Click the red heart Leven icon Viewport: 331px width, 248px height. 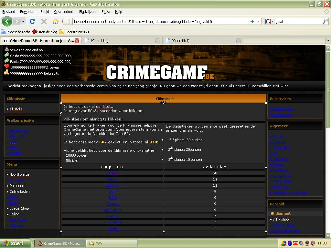[x=7, y=67]
